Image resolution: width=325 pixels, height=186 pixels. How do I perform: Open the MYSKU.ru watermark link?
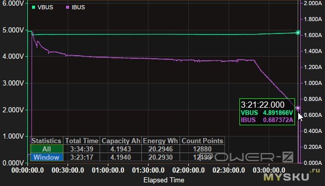[x=291, y=175]
